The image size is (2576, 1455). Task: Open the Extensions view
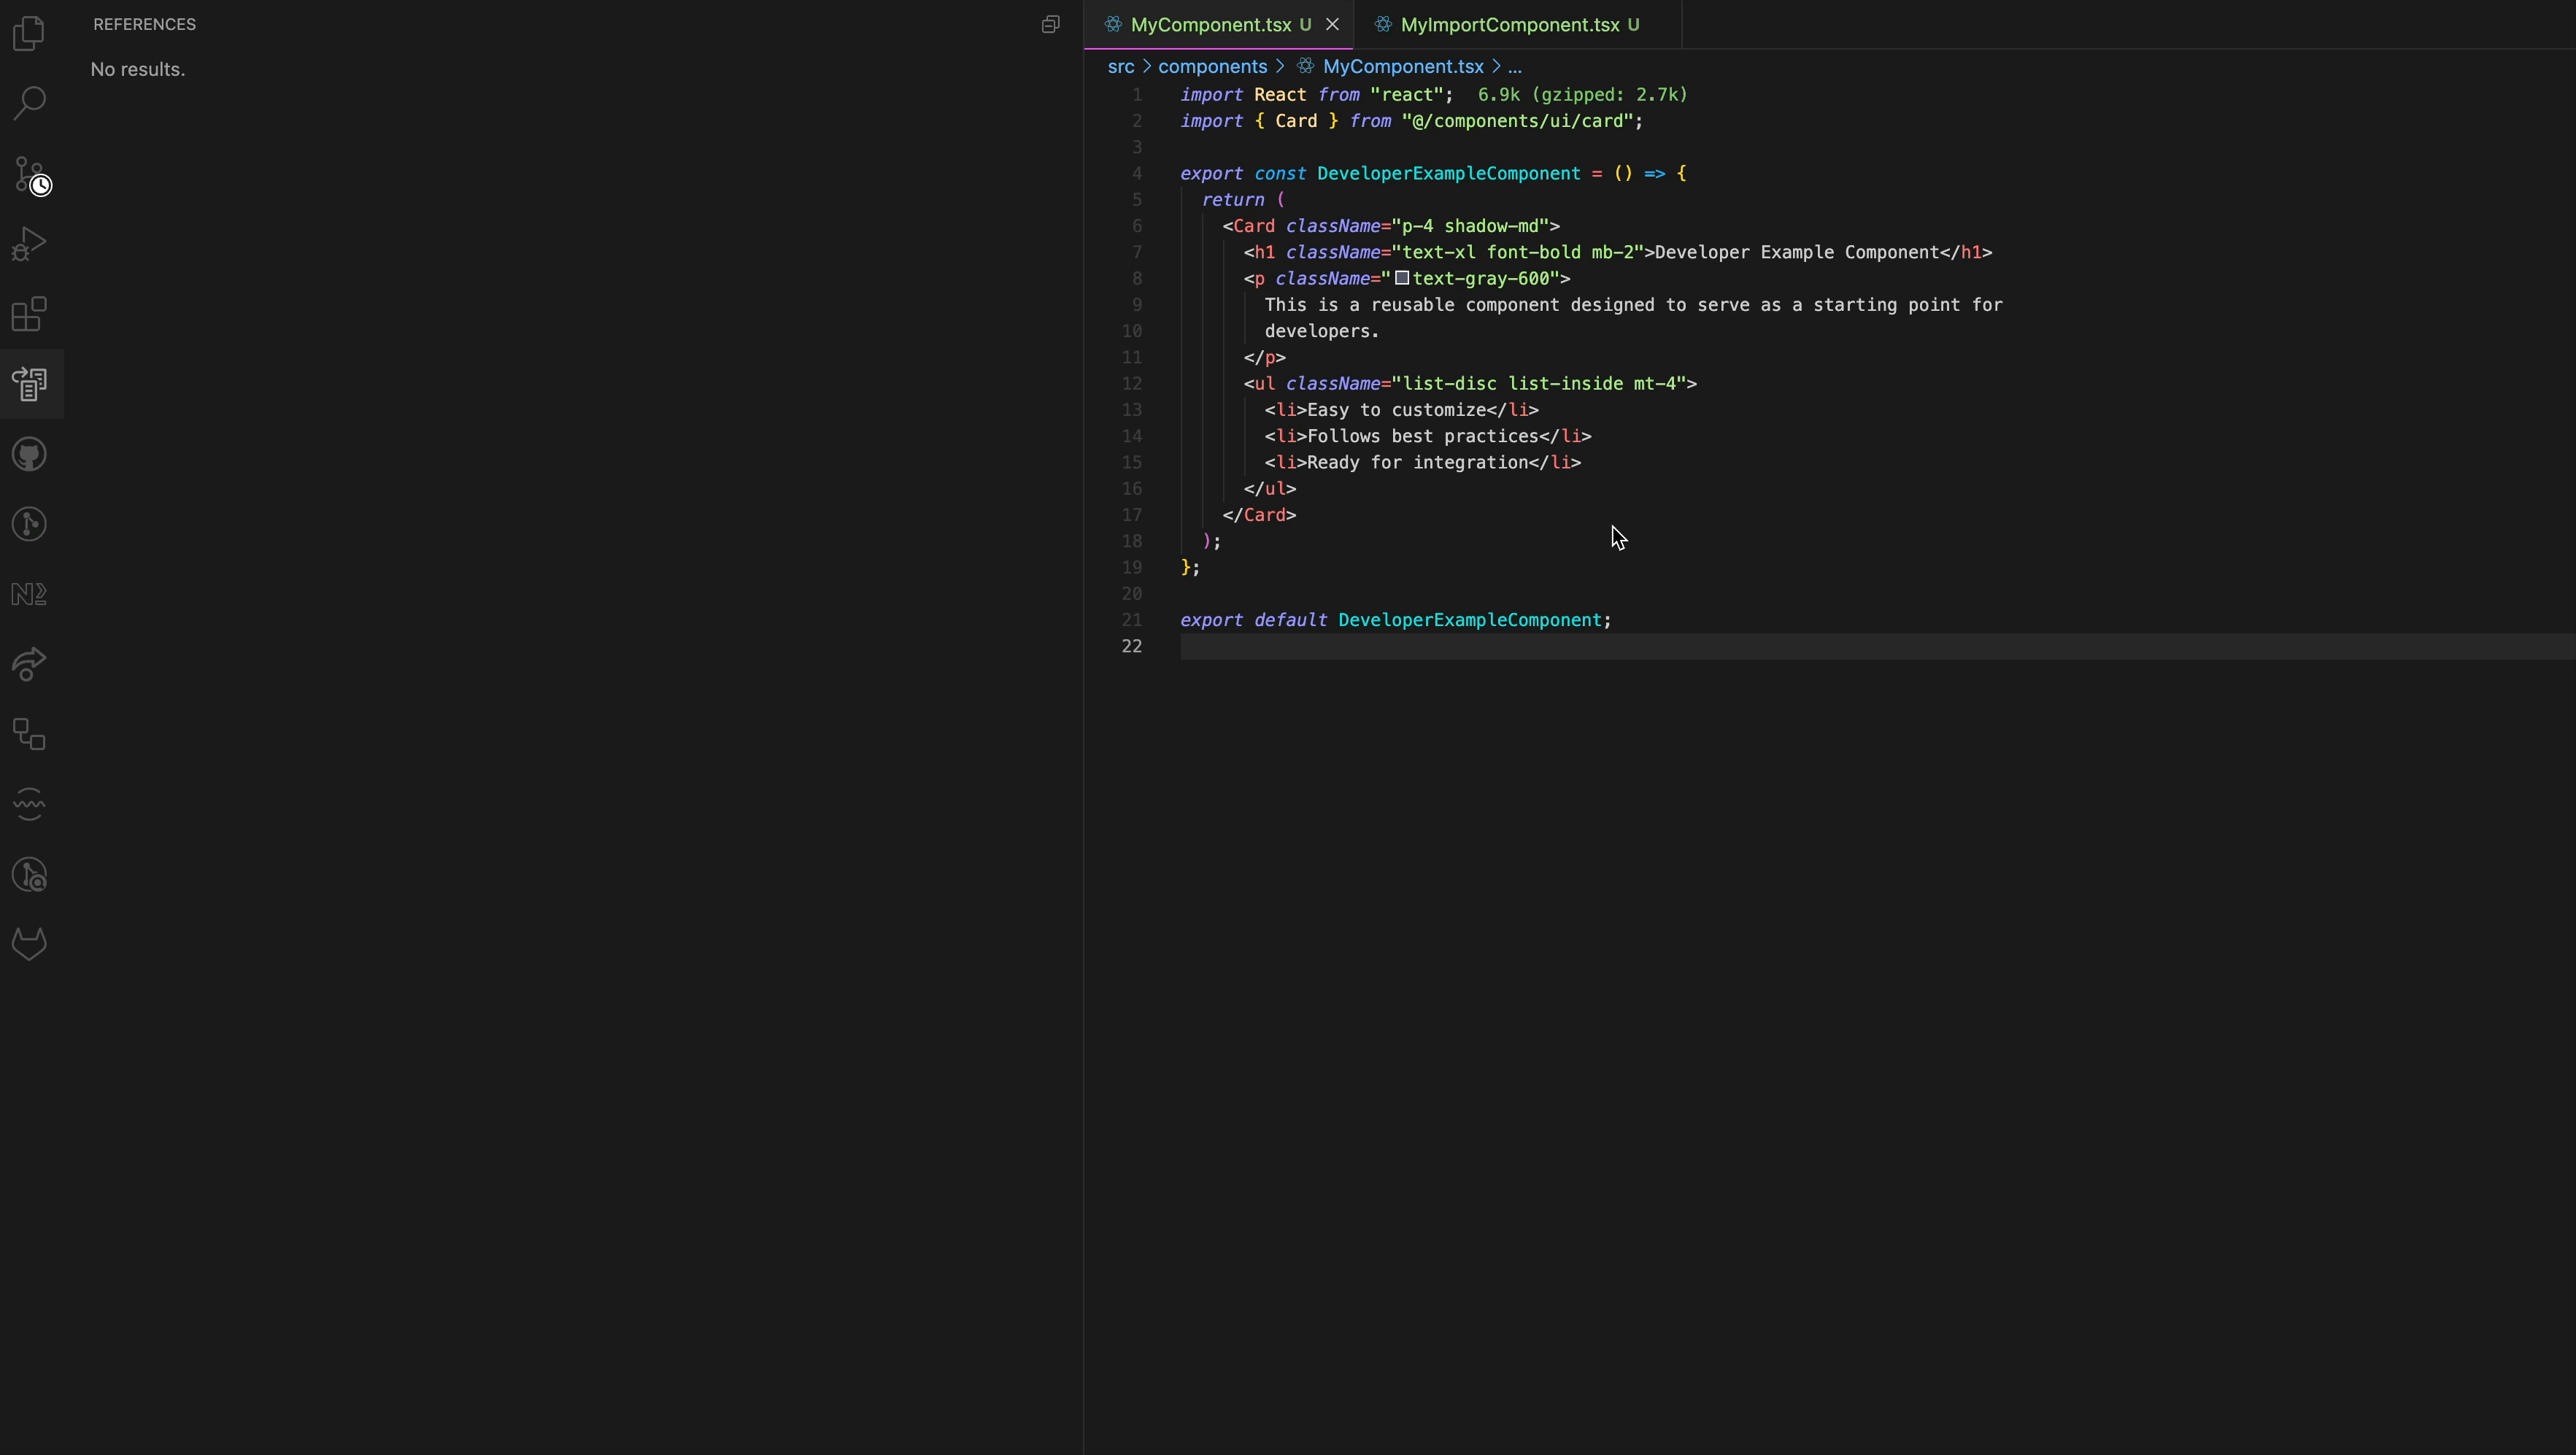tap(30, 314)
